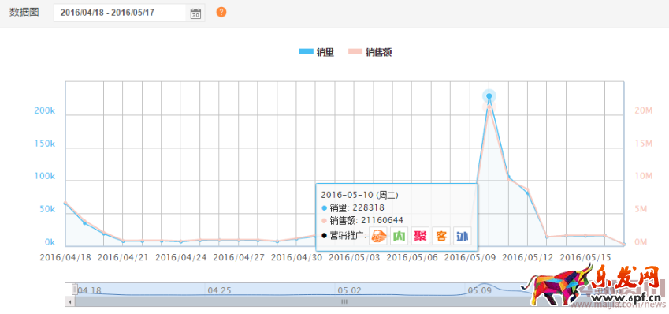The image size is (669, 314).
Task: Click the orange 客 promotion icon
Action: coord(441,236)
